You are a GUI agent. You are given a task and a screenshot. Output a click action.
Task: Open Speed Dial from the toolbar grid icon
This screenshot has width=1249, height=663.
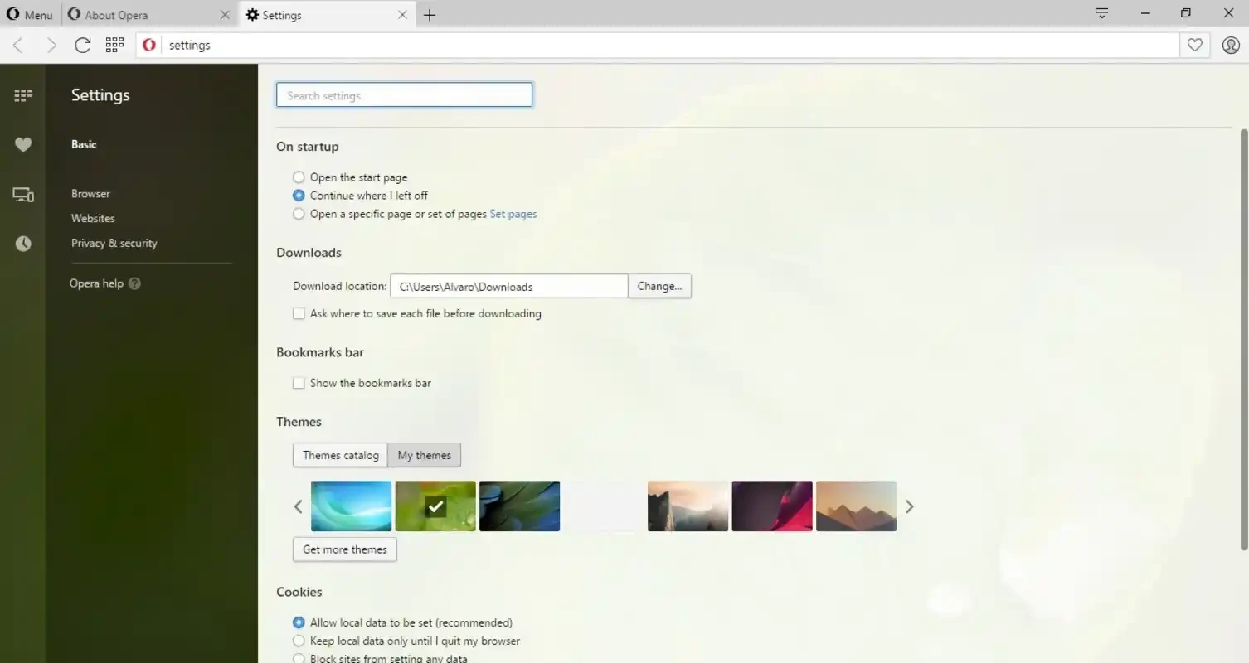pos(114,45)
